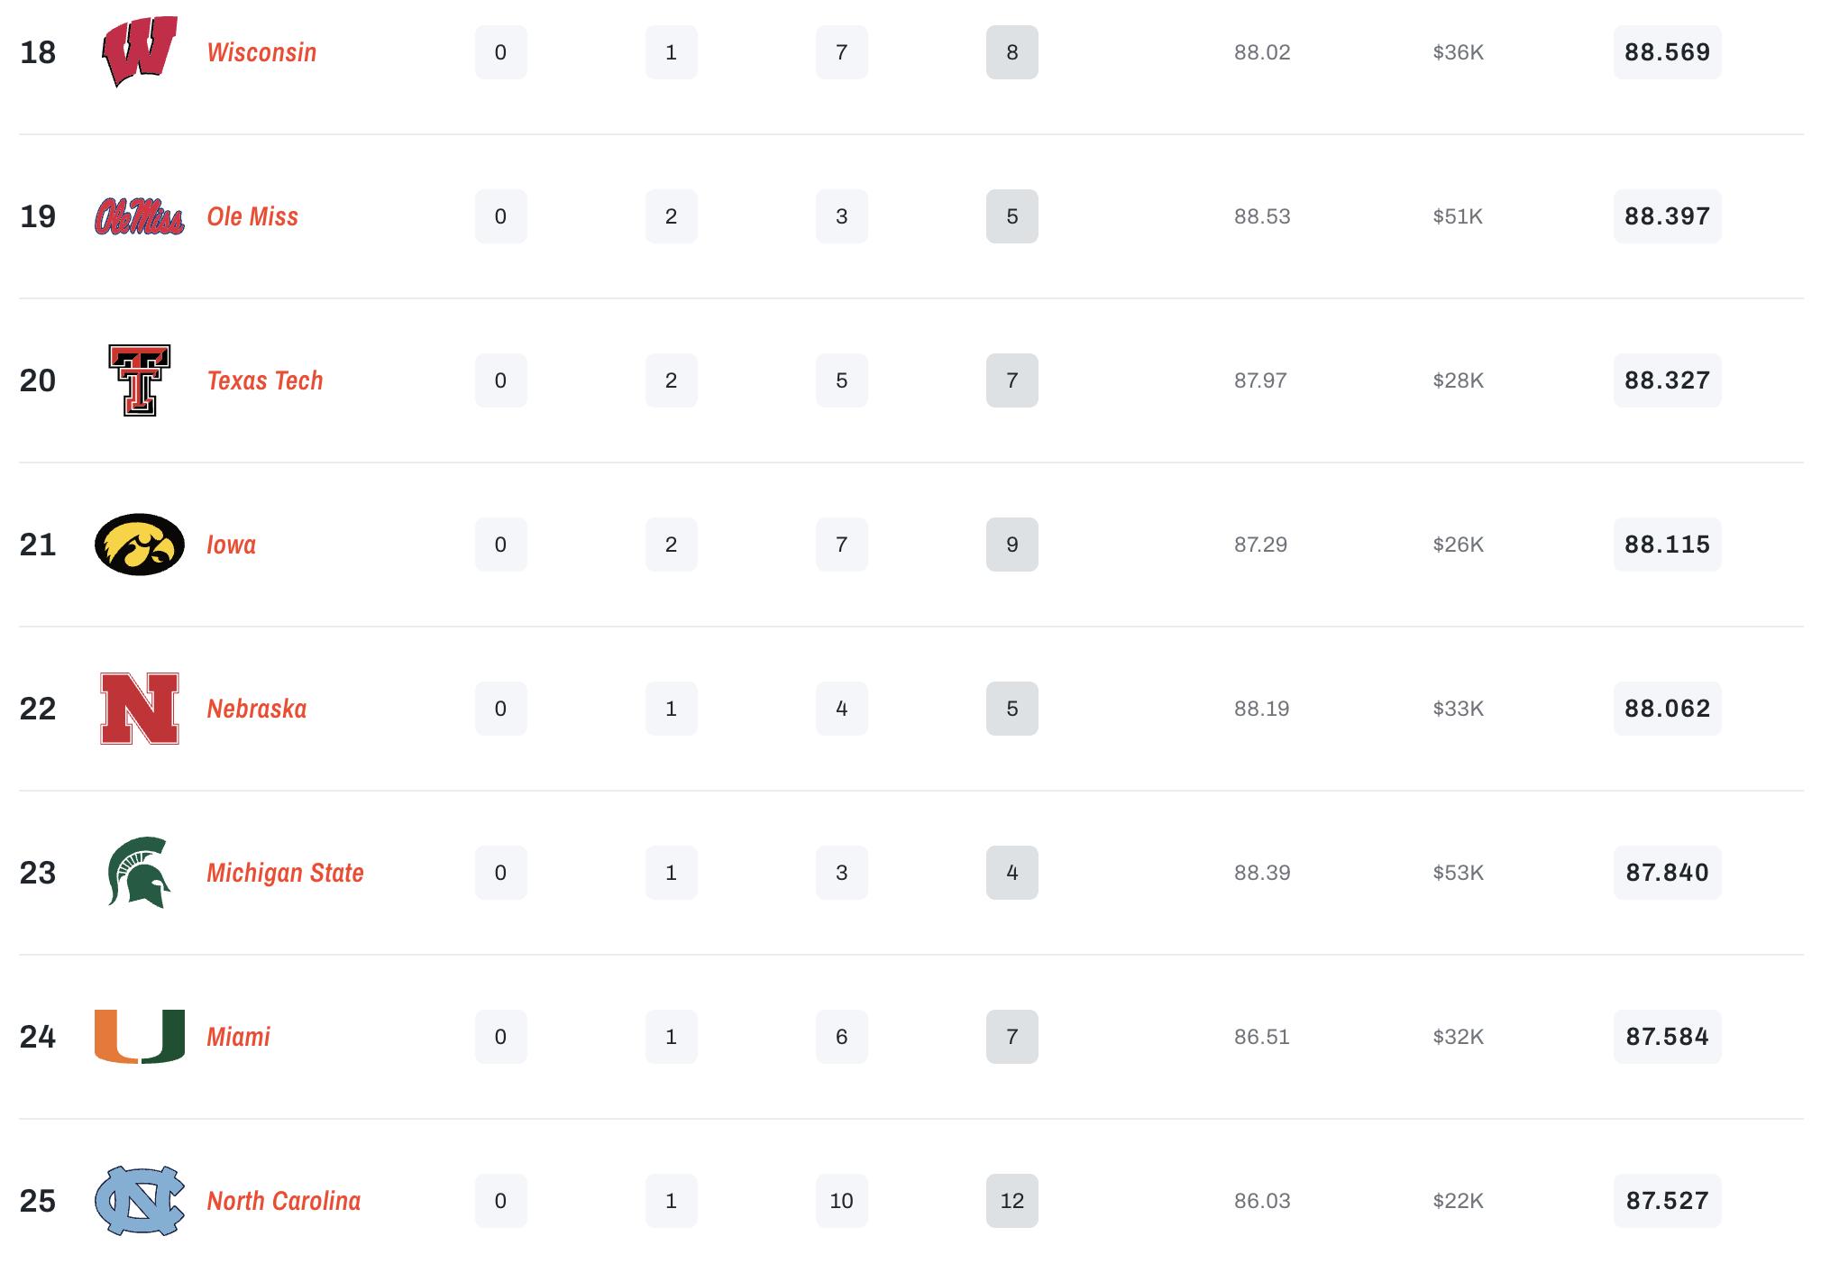Select the North Carolina NC logo
1821x1282 pixels.
[139, 1201]
